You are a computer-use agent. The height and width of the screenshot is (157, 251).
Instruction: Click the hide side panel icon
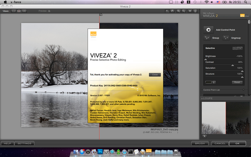coord(195,11)
